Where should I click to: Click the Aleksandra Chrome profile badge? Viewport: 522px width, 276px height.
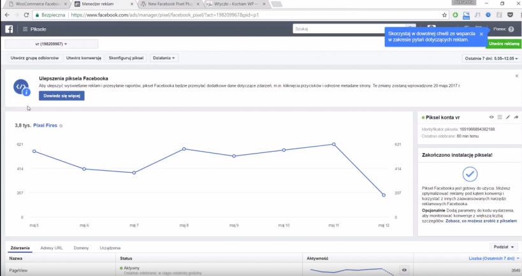coord(465,3)
